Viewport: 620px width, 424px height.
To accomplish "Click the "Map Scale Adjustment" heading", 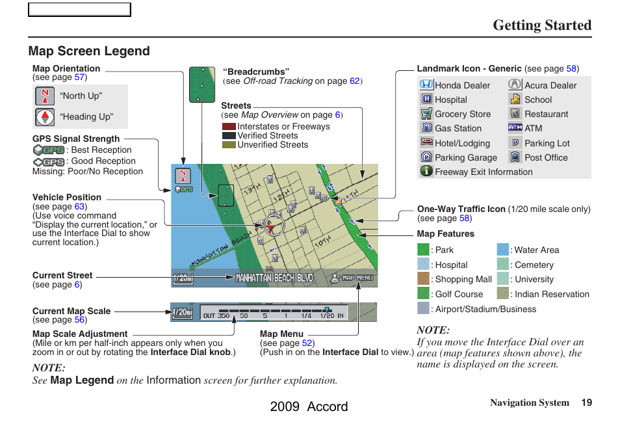I will coord(80,334).
